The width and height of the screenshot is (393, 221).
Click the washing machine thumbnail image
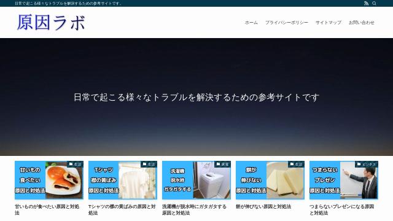point(196,180)
